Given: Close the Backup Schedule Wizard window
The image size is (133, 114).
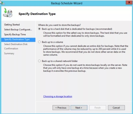Looking at the screenshot, I should pyautogui.click(x=129, y=2).
